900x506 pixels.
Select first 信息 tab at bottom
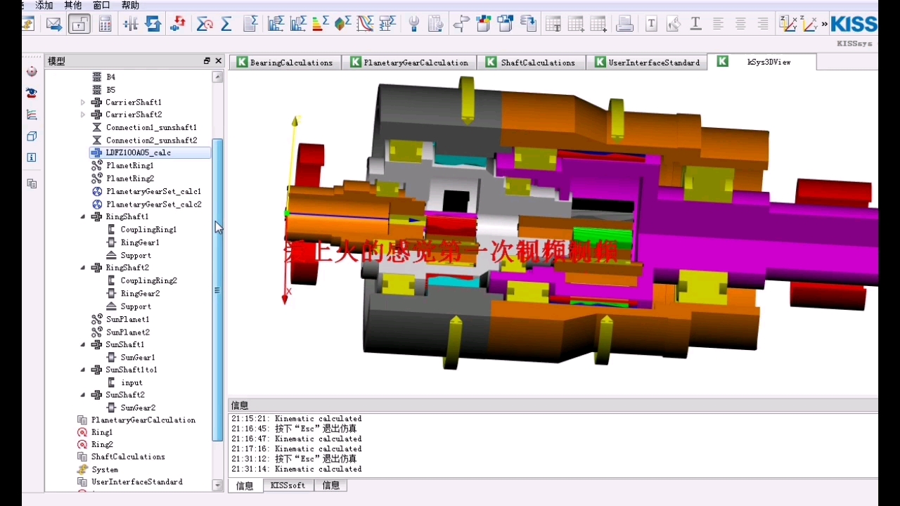pos(245,486)
